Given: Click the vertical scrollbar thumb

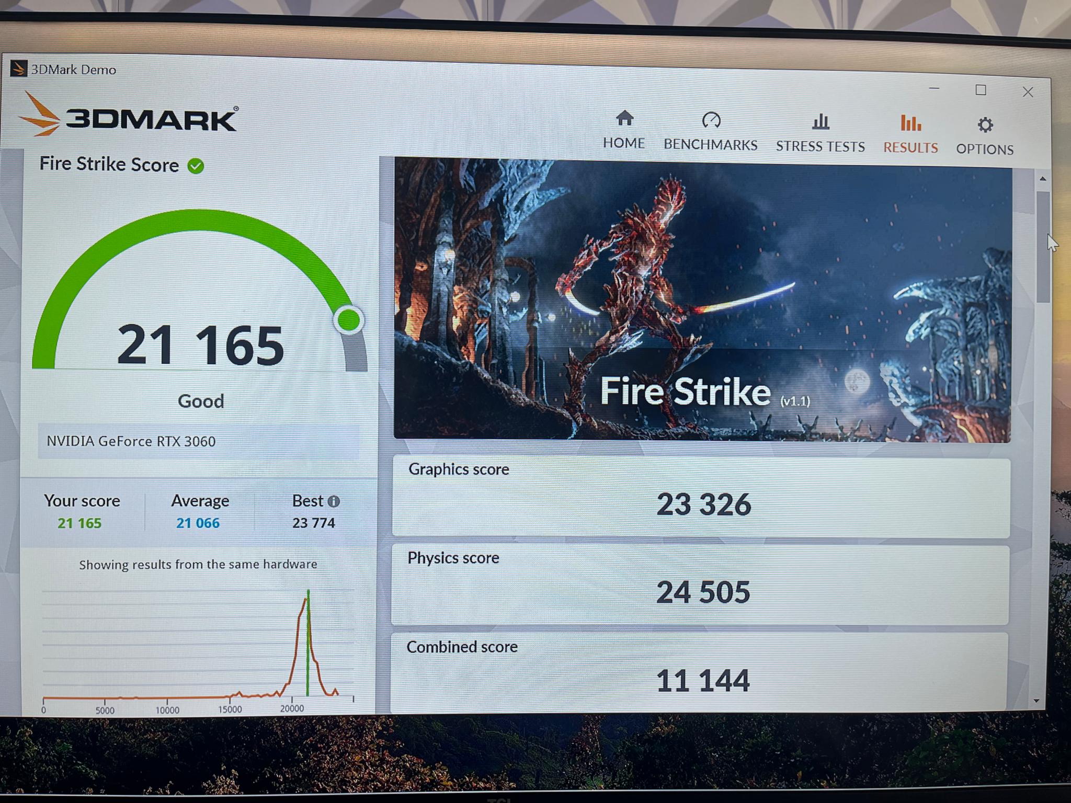Looking at the screenshot, I should click(x=1043, y=246).
